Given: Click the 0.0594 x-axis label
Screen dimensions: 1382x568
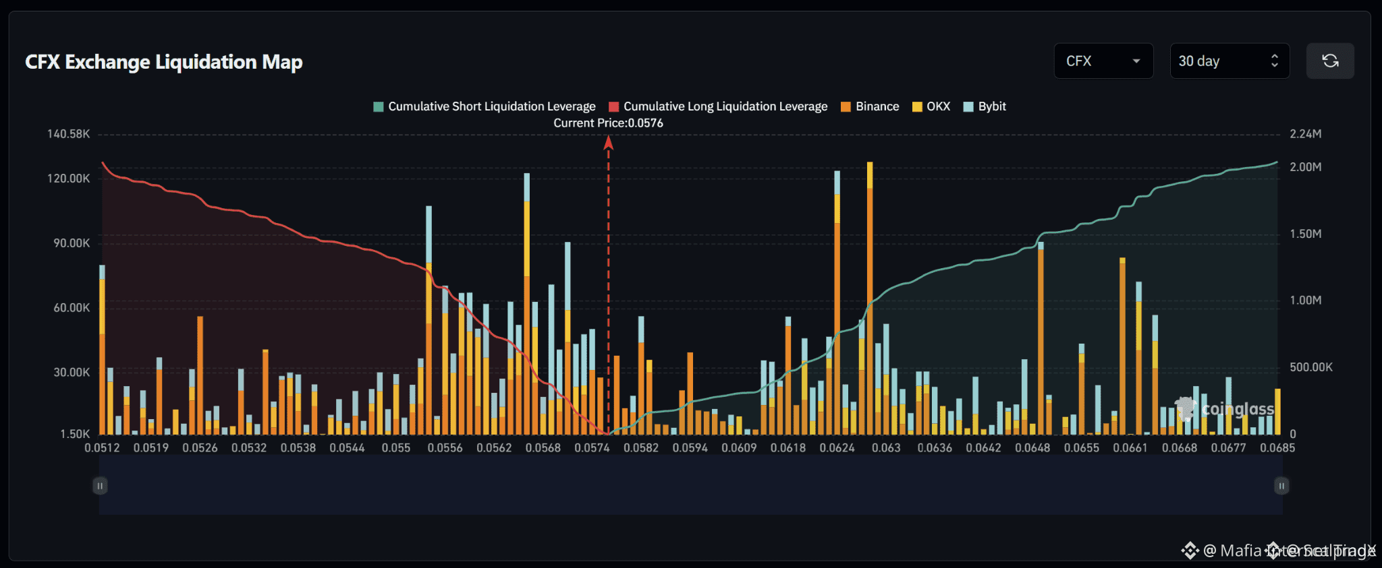Looking at the screenshot, I should click(690, 448).
